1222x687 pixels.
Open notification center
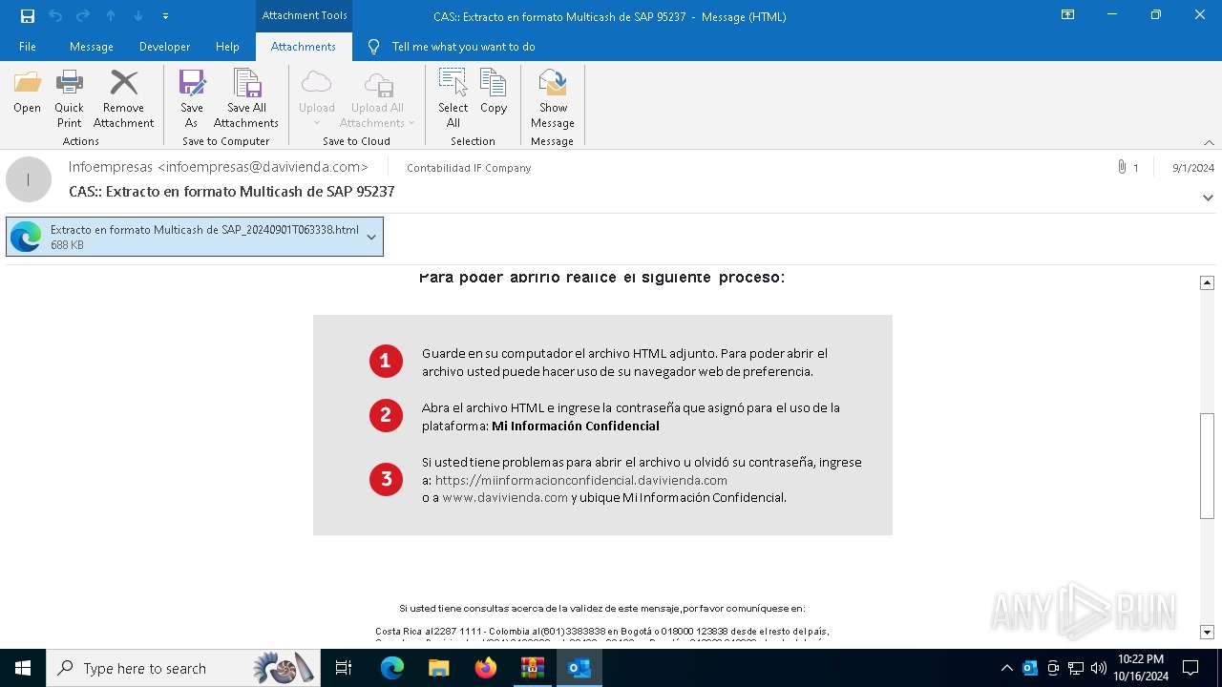[1190, 668]
